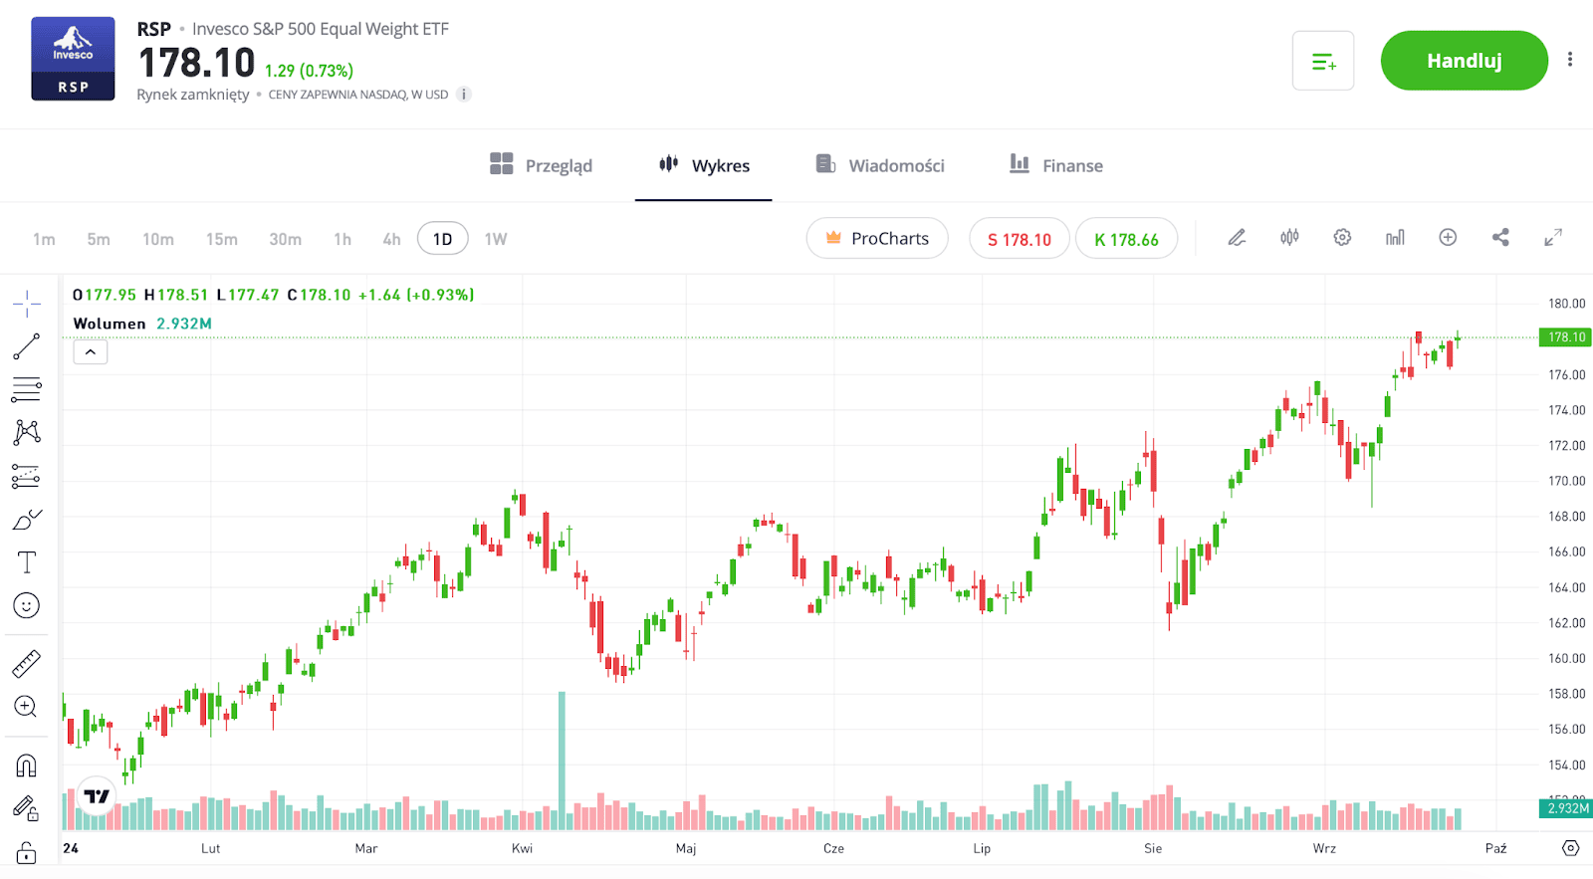The height and width of the screenshot is (879, 1593).
Task: Set the 1W time interval
Action: [x=495, y=239]
